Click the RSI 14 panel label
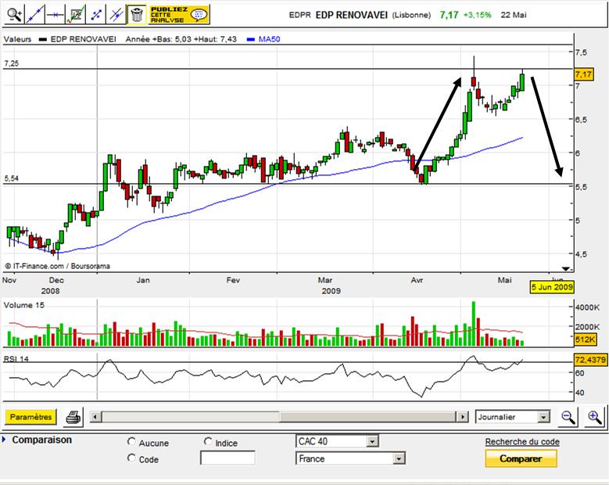This screenshot has height=485, width=609. [x=16, y=359]
